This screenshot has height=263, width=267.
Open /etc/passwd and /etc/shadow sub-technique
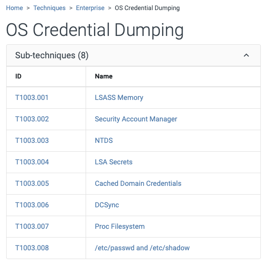pyautogui.click(x=142, y=248)
